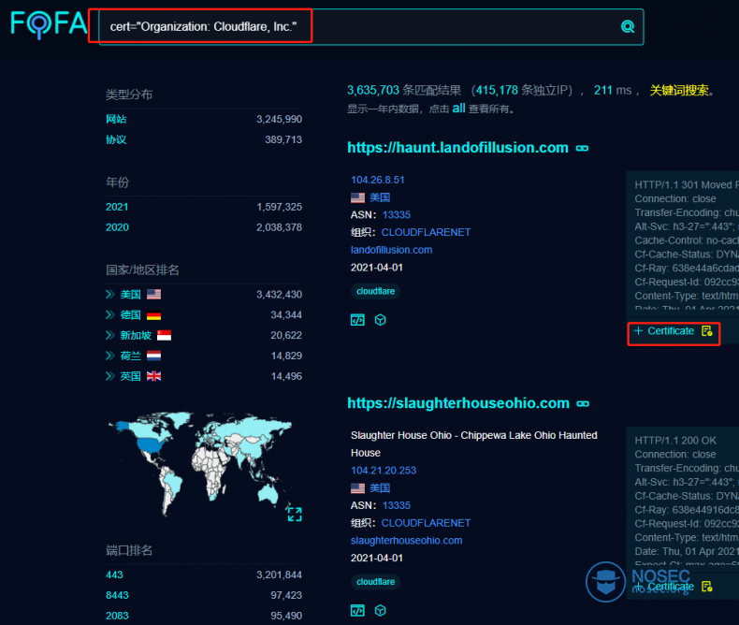Expand the world map fullscreen

[x=295, y=515]
